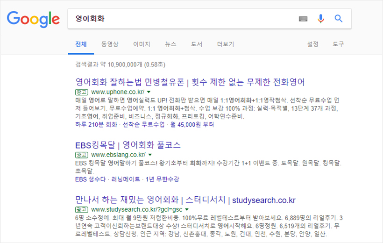
Task: Click the www.ebslang.co.kr/ URL text
Action: click(119, 155)
